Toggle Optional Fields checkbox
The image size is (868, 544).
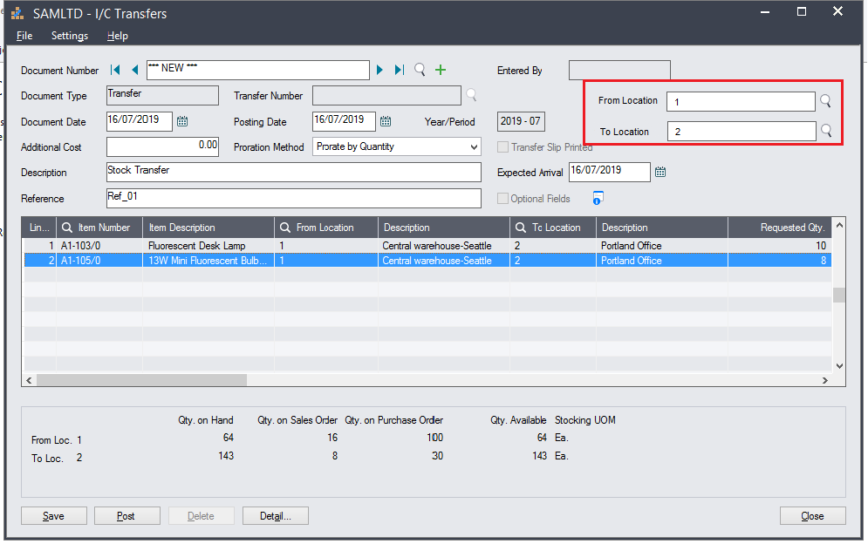502,198
